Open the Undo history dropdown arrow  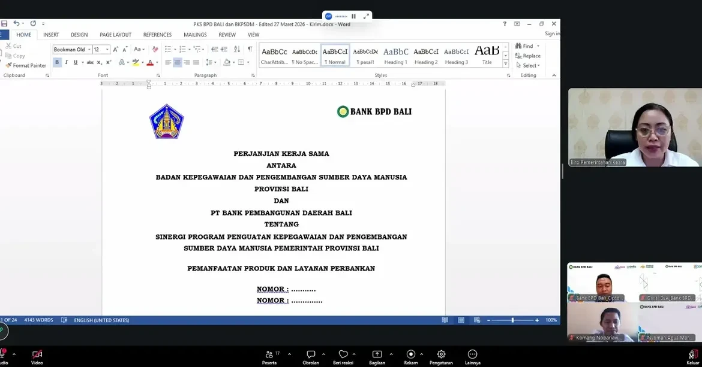coord(23,24)
